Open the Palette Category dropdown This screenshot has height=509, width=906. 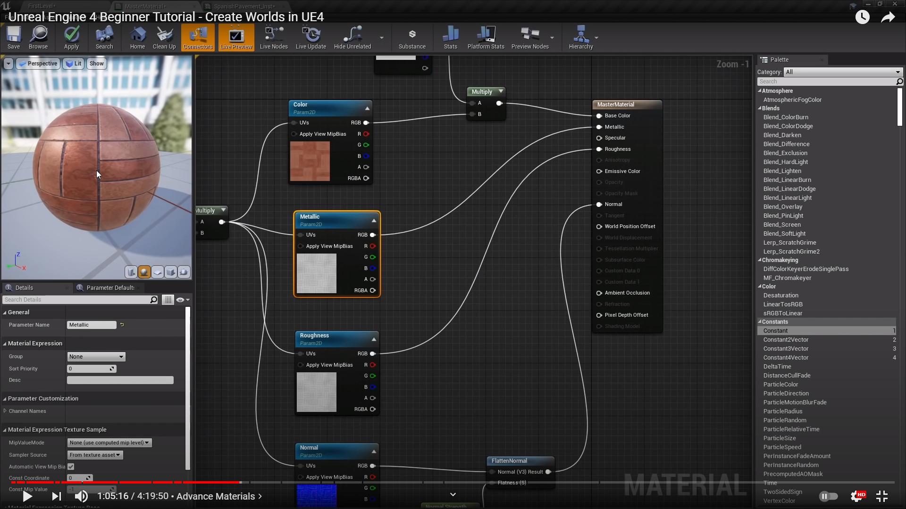(x=843, y=72)
